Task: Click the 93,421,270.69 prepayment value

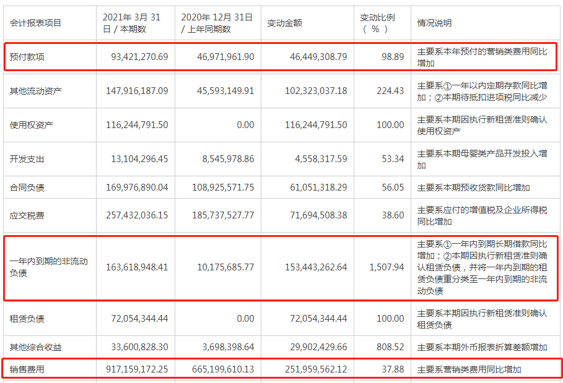Action: tap(139, 57)
